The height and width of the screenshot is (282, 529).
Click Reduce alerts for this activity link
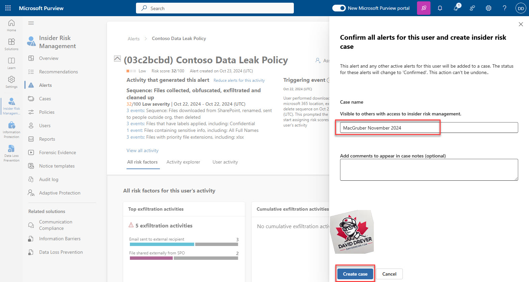pyautogui.click(x=239, y=80)
